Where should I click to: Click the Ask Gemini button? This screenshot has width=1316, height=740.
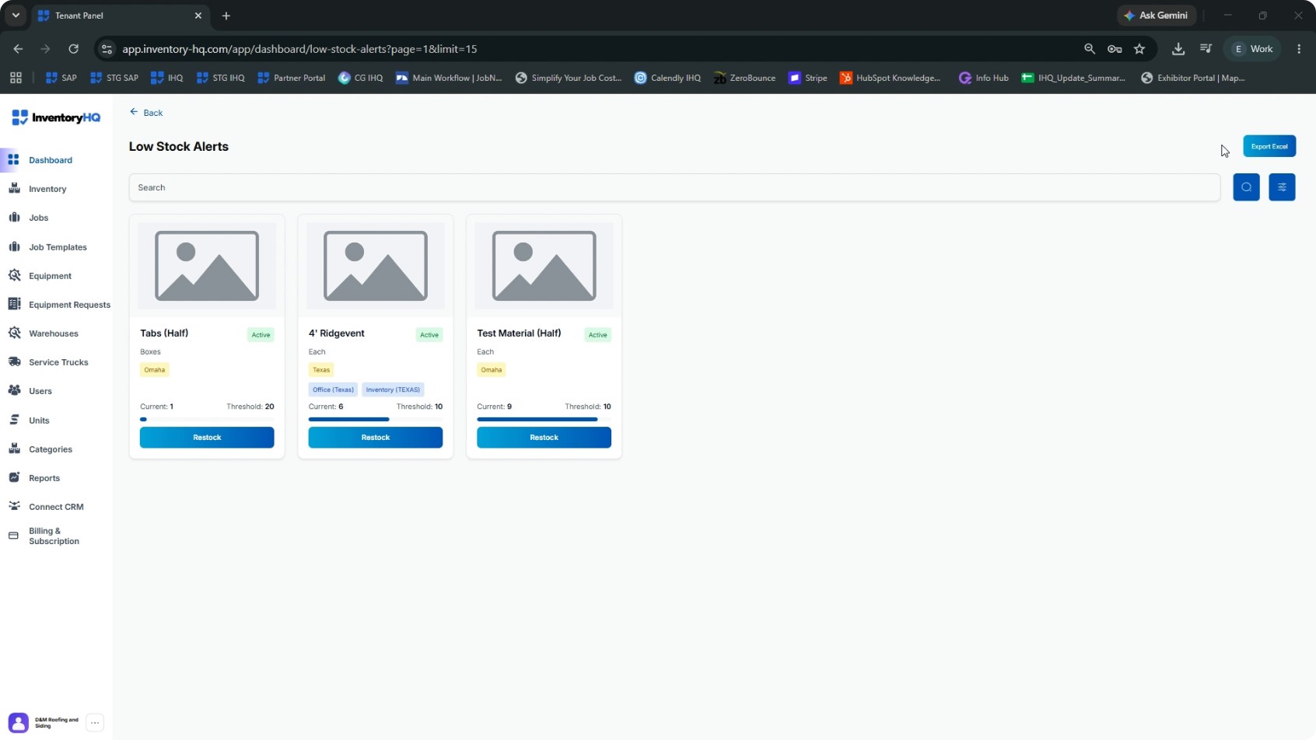coord(1157,16)
